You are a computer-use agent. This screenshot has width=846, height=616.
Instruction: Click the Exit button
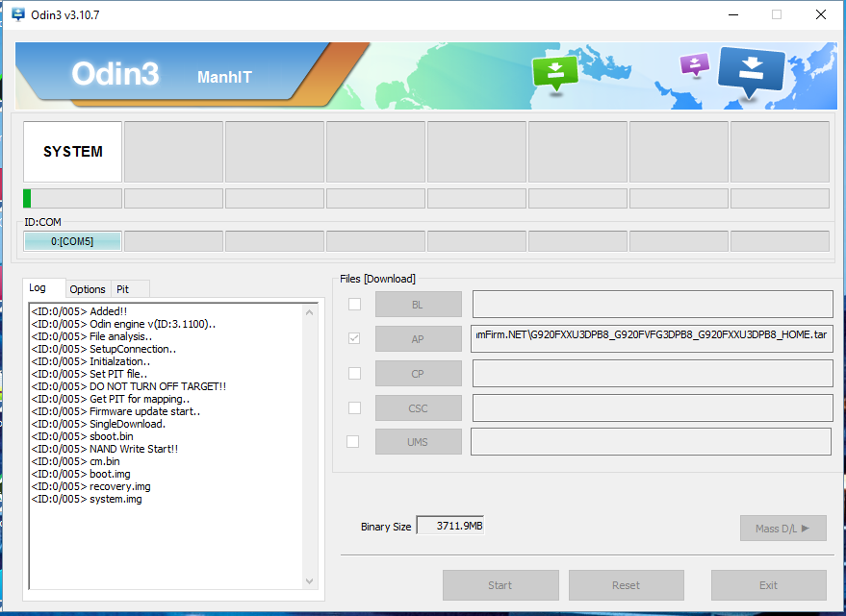(x=768, y=585)
